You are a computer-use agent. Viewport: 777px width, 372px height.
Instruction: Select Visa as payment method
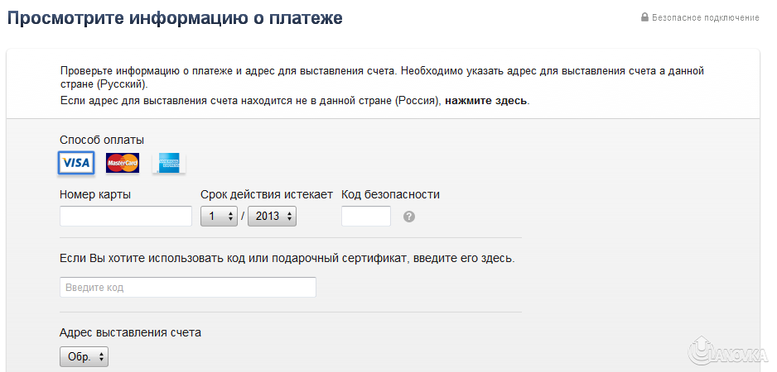76,163
